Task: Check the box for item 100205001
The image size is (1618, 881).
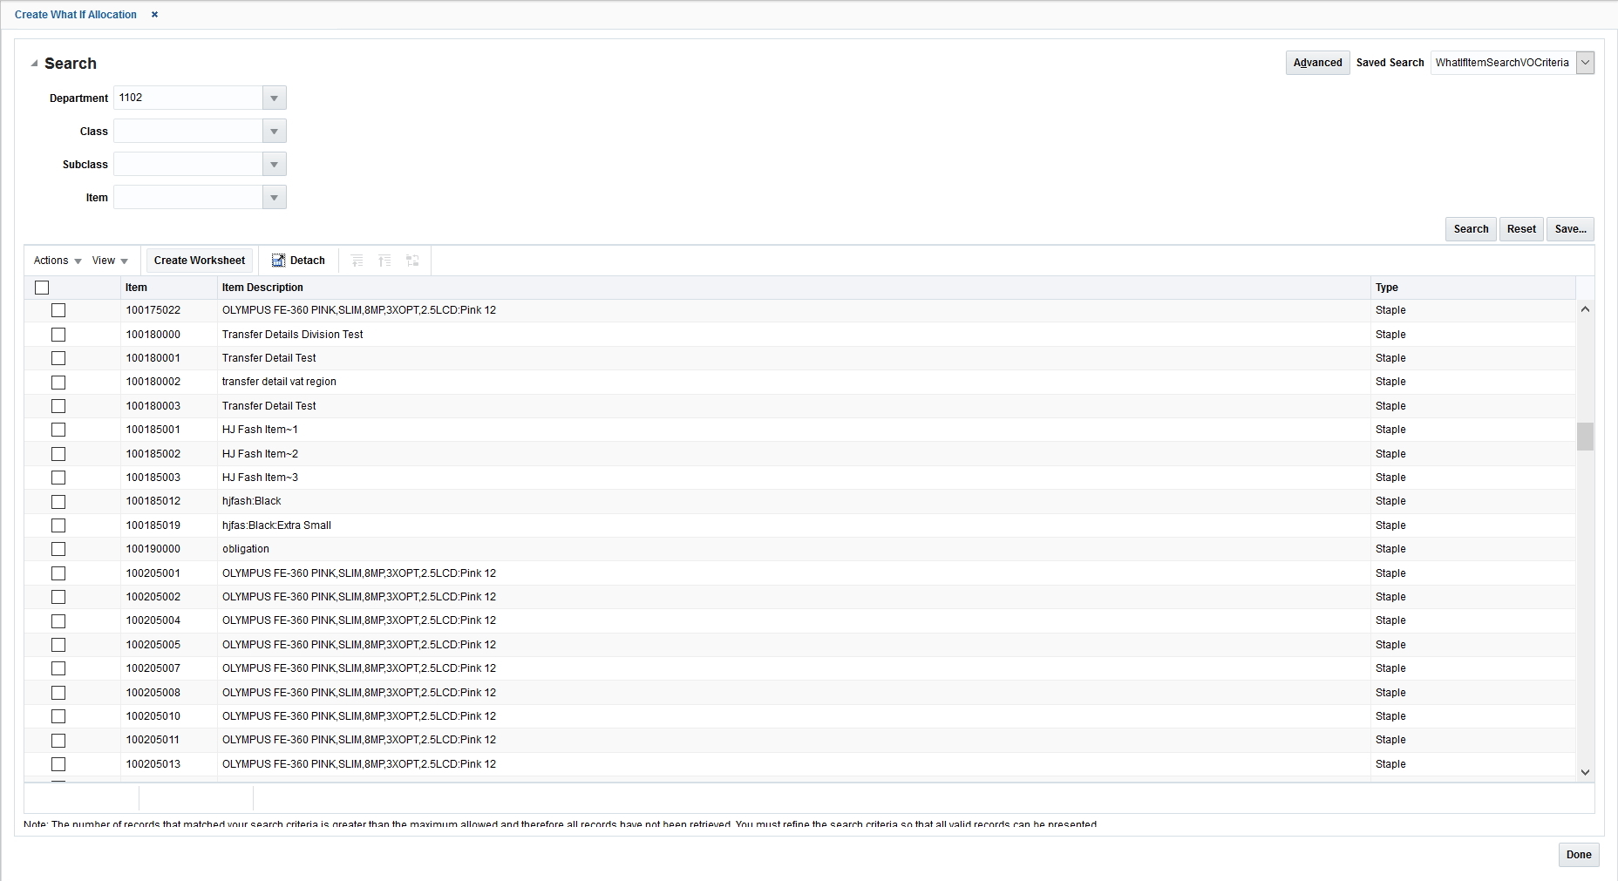Action: pyautogui.click(x=58, y=573)
